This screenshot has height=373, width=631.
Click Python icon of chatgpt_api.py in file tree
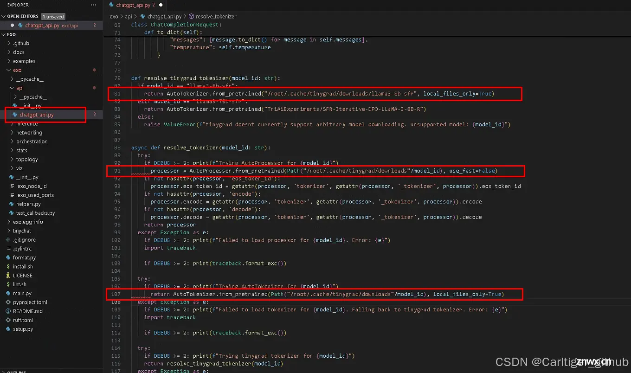pos(15,115)
